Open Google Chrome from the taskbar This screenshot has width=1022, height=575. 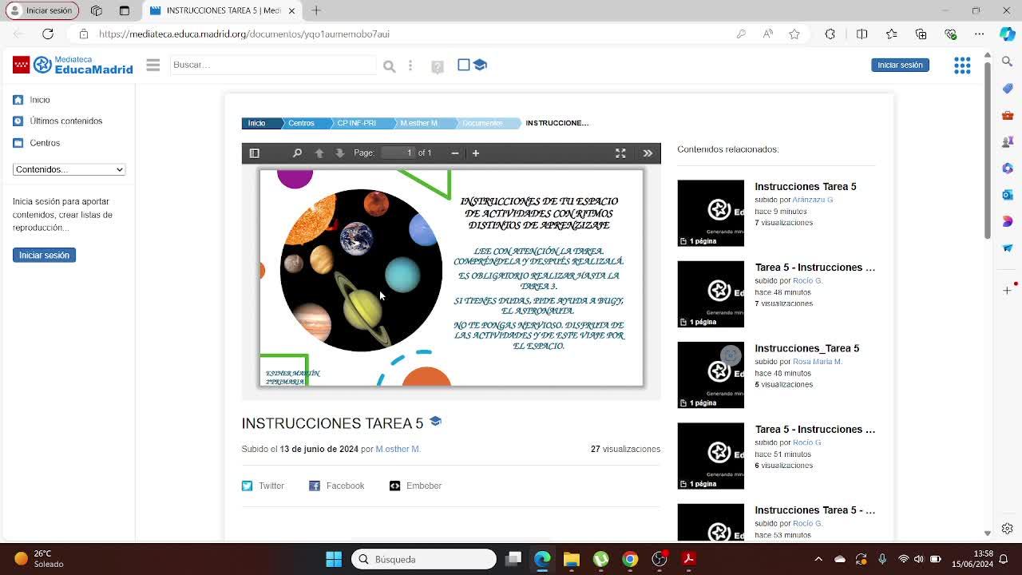tap(630, 559)
